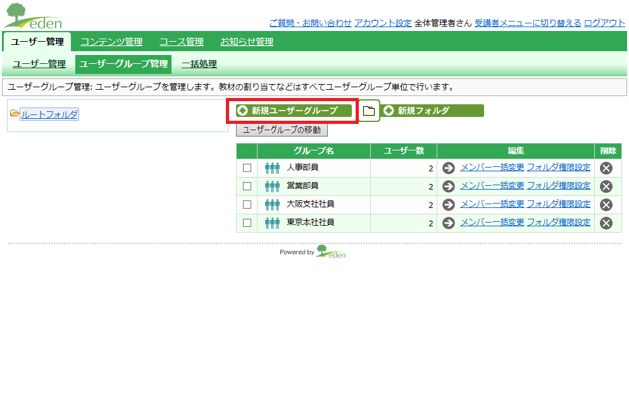Open フォルダ権限設定 for 大阪支社社員
The width and height of the screenshot is (629, 397).
point(558,204)
